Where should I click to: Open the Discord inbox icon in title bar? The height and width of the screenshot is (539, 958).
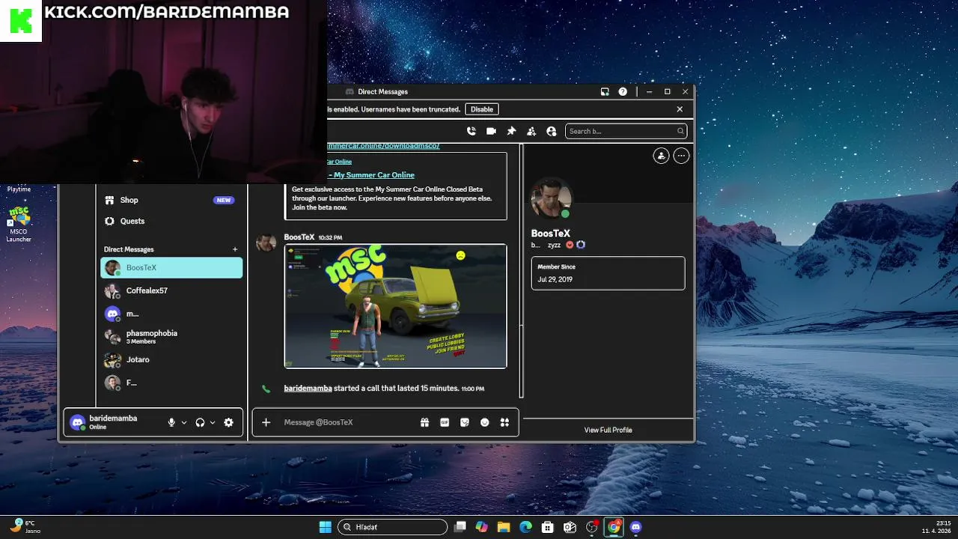(x=605, y=91)
